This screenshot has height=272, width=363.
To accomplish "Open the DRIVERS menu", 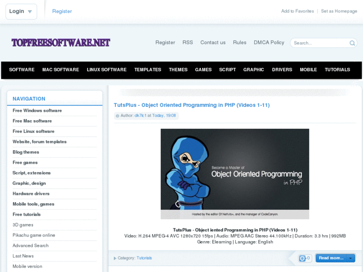I will pos(282,70).
